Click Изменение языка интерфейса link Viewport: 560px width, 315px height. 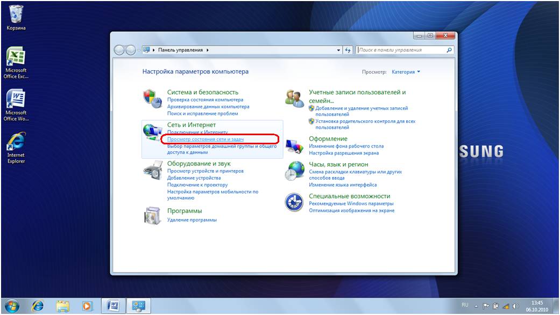pyautogui.click(x=343, y=185)
